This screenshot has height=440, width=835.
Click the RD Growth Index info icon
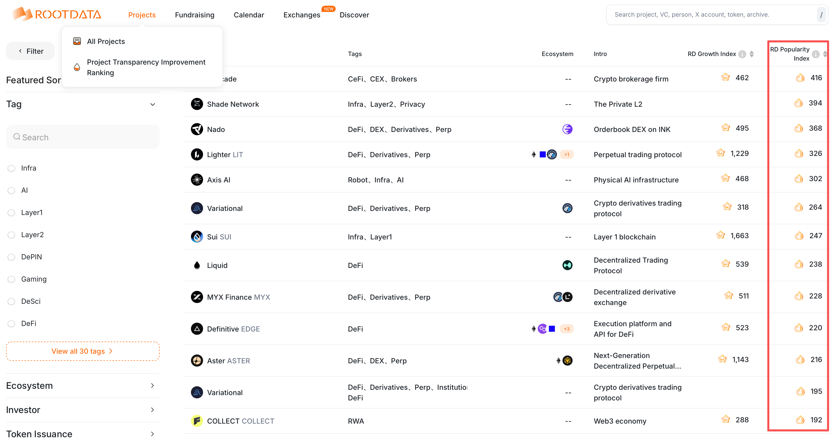(742, 54)
